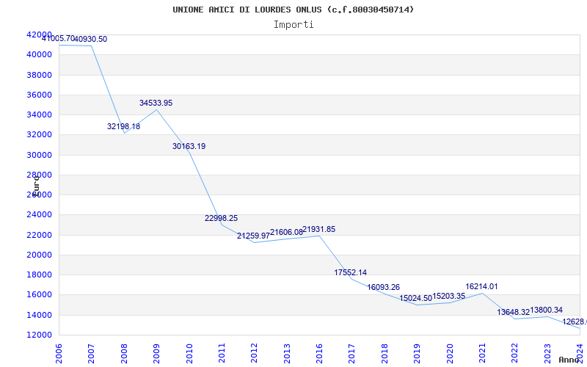Click the y-axis value 34000
The image size is (587, 367).
pos(39,115)
